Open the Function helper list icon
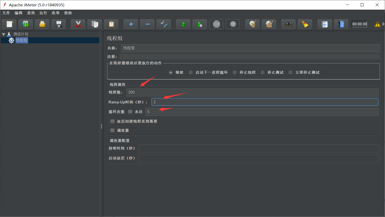 (x=325, y=24)
